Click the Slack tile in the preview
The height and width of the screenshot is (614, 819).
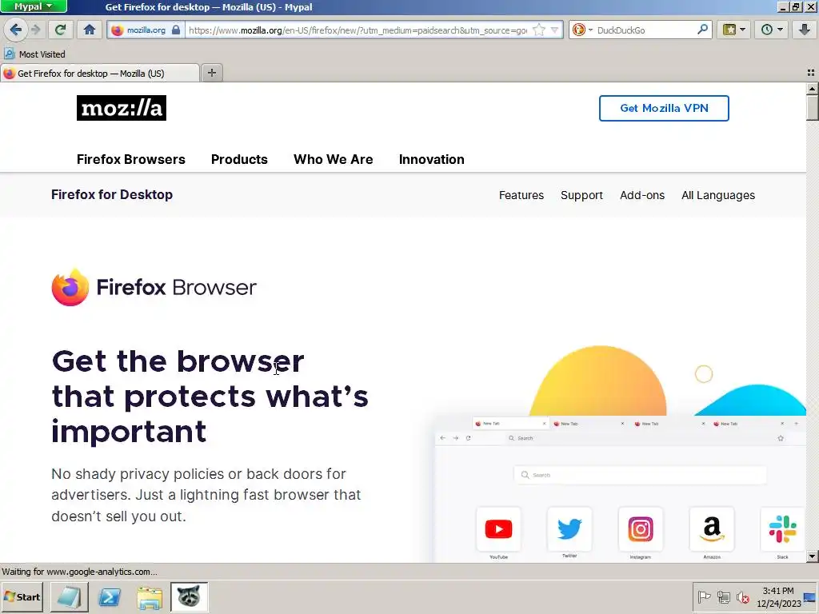[x=782, y=529]
